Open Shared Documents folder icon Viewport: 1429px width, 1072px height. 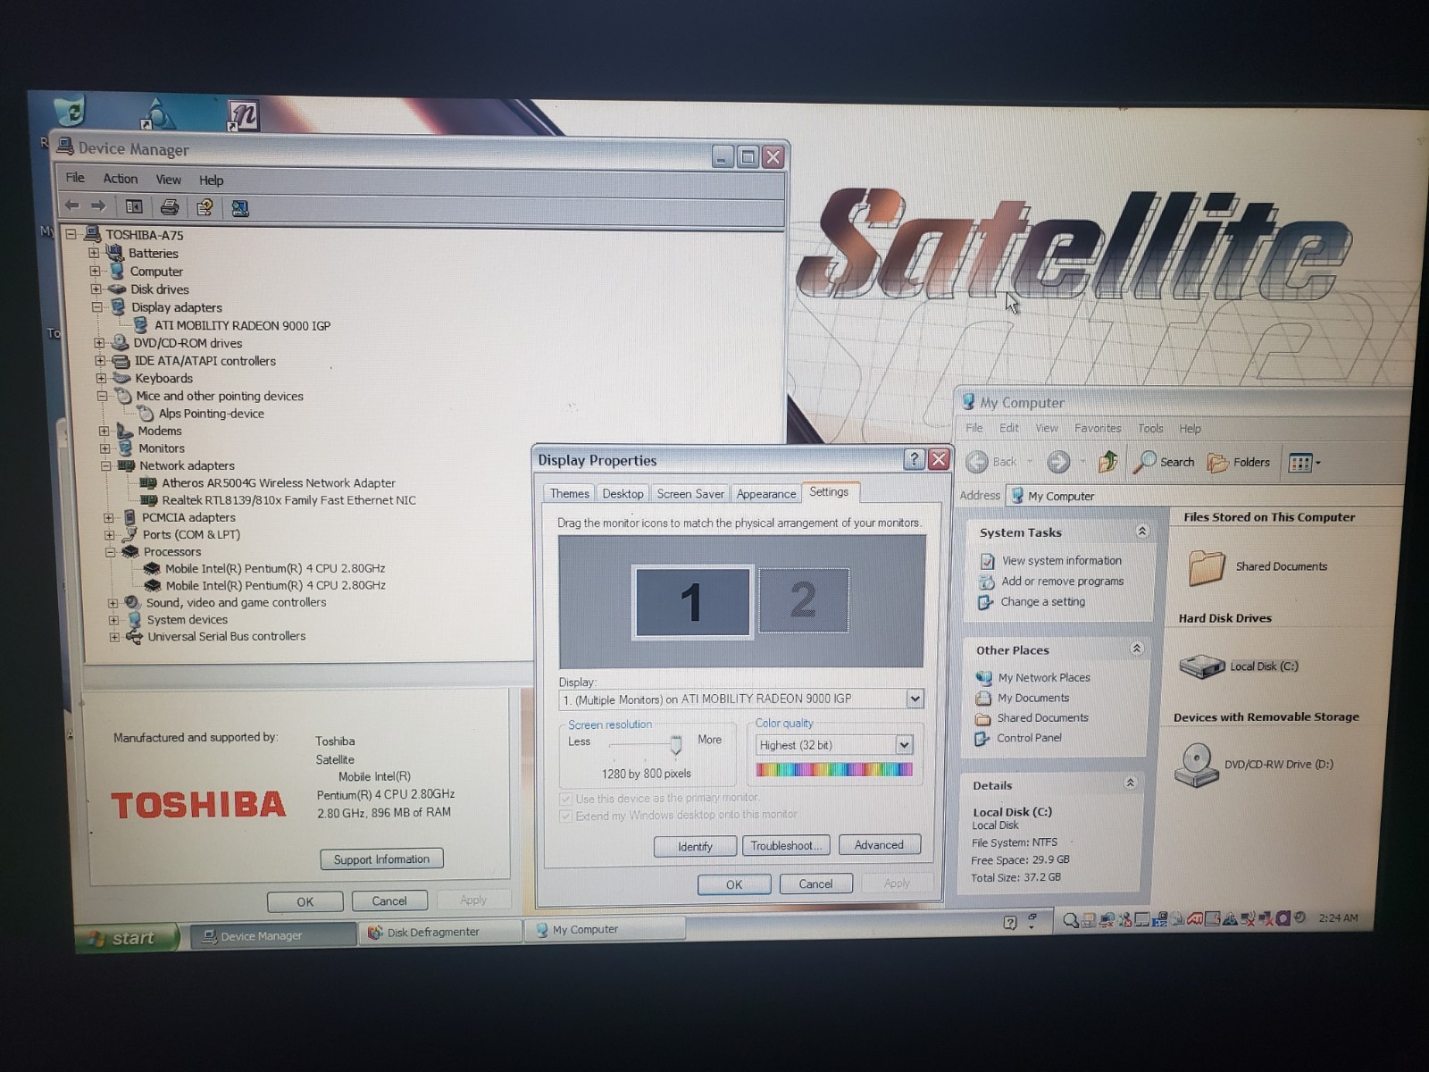(1207, 567)
